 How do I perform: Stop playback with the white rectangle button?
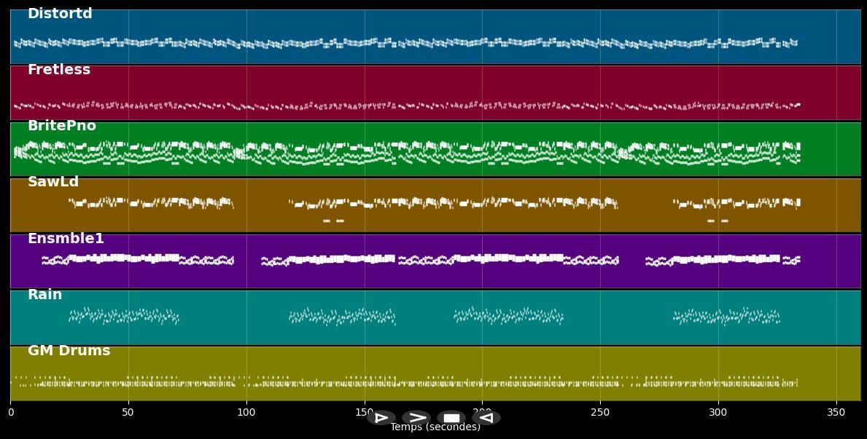click(451, 418)
